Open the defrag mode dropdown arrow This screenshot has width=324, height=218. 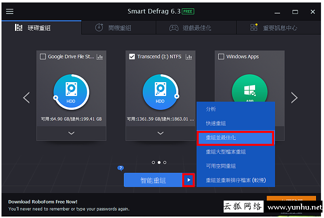[x=189, y=180]
